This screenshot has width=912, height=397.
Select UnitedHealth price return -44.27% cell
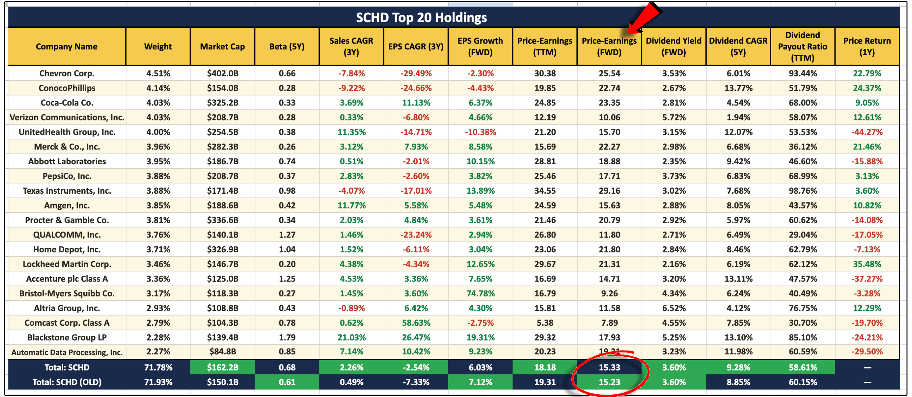(867, 132)
